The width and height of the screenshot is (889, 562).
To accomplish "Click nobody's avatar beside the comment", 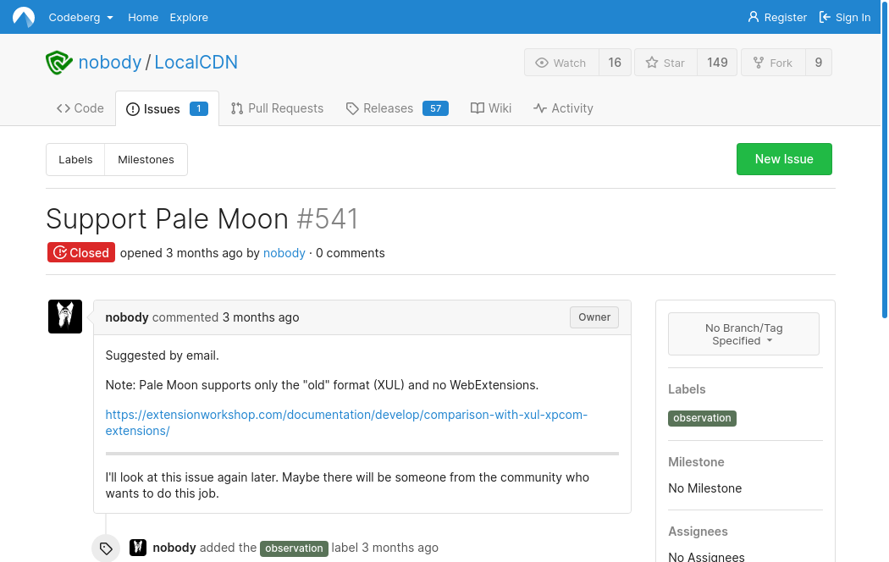I will coord(65,317).
